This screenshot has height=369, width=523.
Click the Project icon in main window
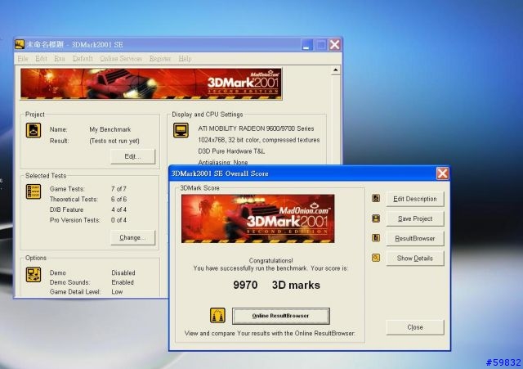tap(34, 130)
